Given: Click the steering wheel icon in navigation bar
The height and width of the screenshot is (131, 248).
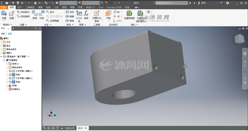Looking at the screenshot, I should [245, 54].
